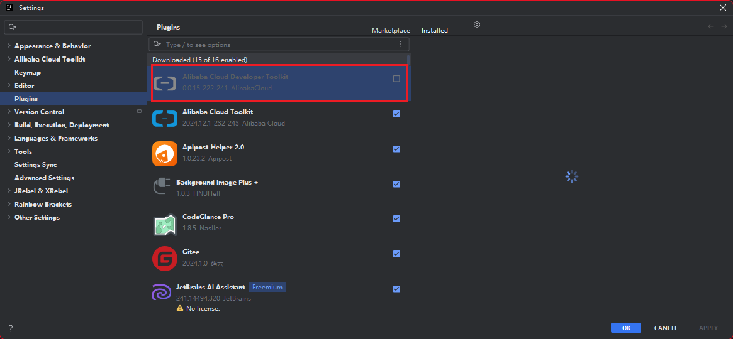Click the help question mark icon

pos(10,328)
